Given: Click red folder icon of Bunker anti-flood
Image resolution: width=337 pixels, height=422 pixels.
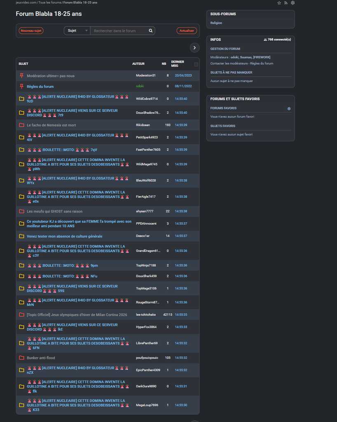Looking at the screenshot, I should 21,358.
